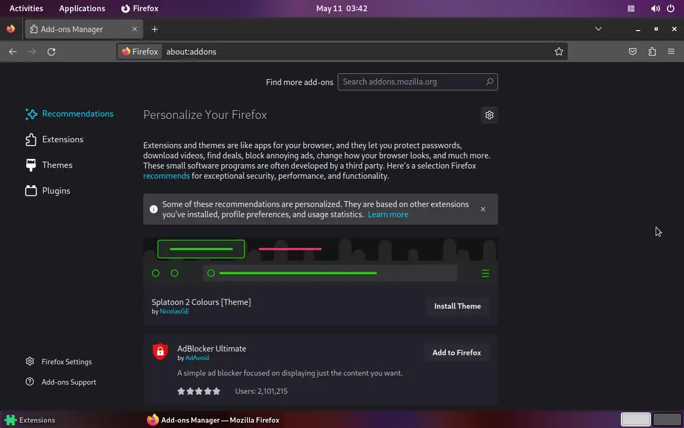Follow the 'recommends' link in description
This screenshot has height=428, width=684.
166,175
